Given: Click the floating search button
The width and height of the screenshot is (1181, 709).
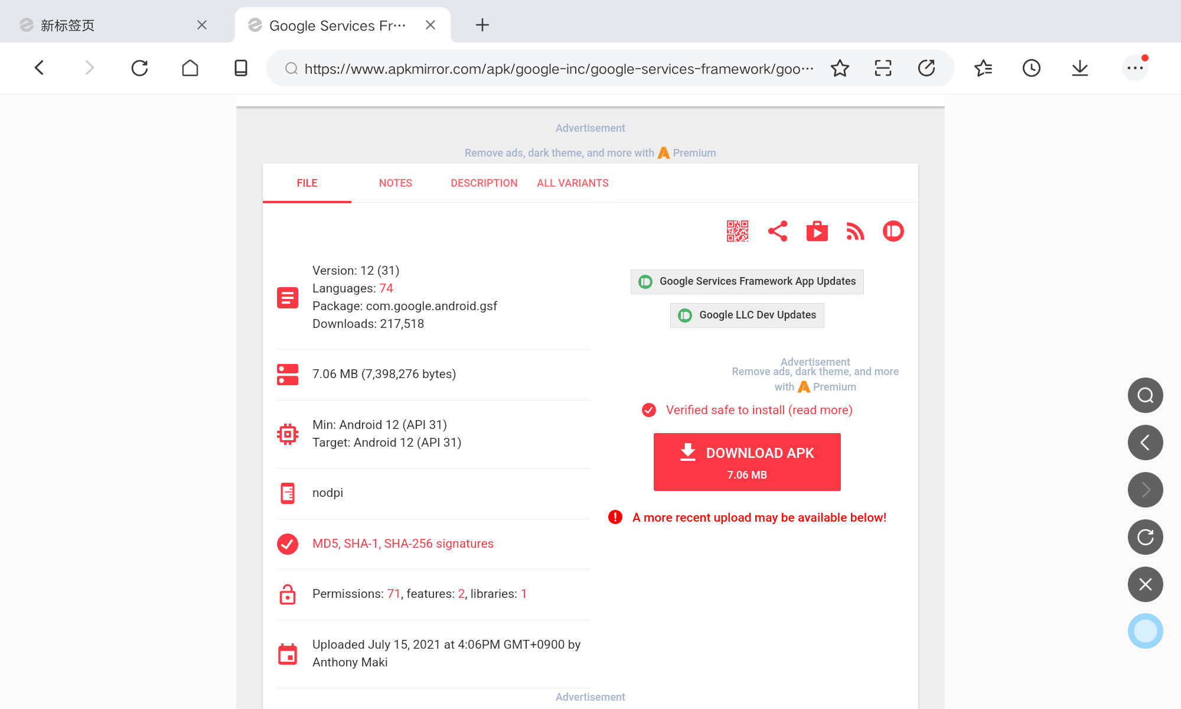Looking at the screenshot, I should click(x=1145, y=395).
